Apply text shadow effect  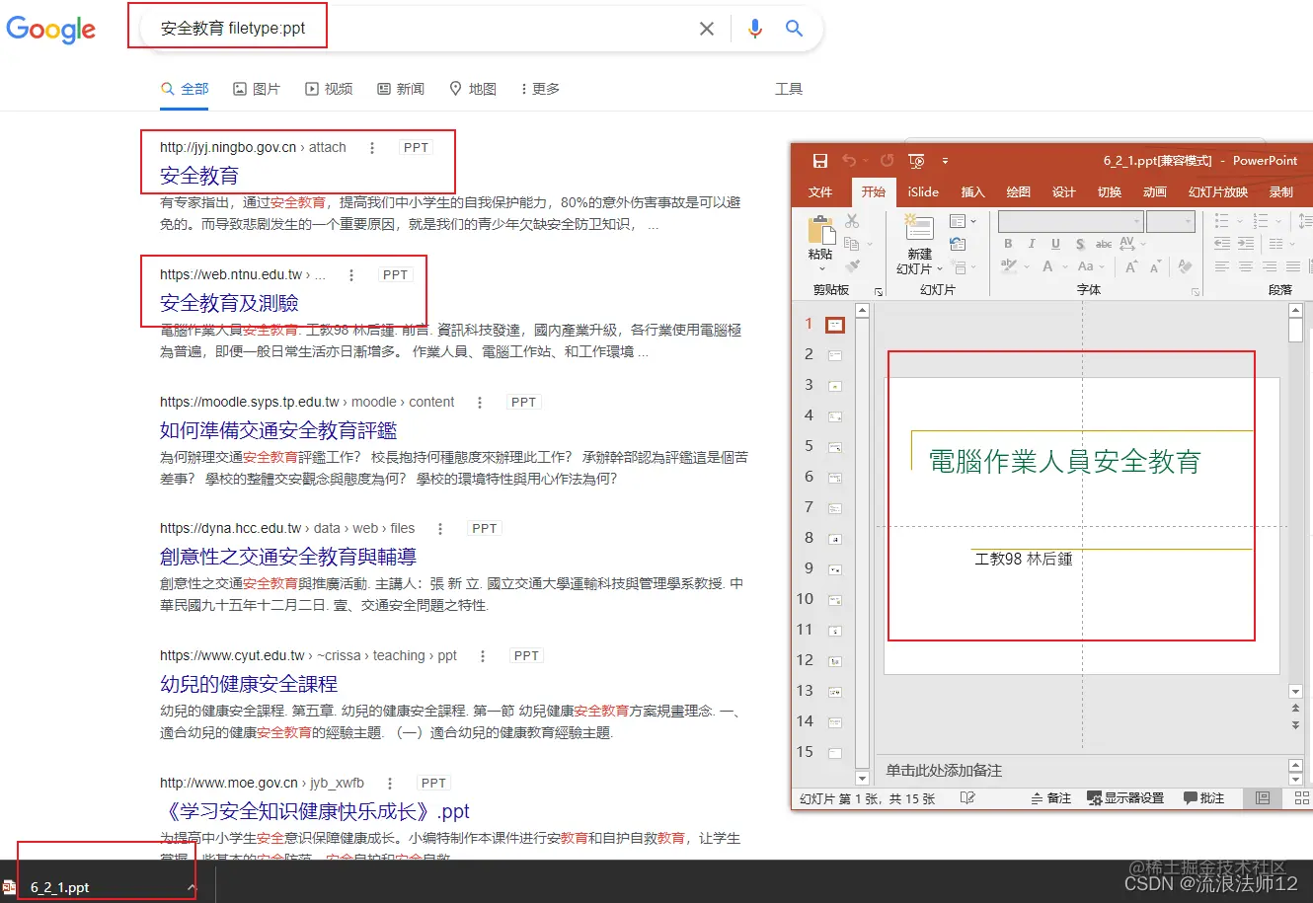[1080, 244]
